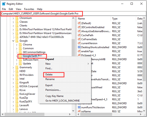Screen dimensions: 147x117
Task: Select the FlySpeed-4_3 value
Action: 89,55
